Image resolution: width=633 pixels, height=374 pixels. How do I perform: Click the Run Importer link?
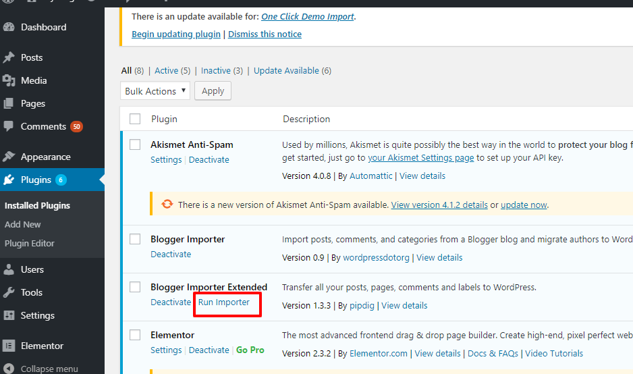(223, 302)
